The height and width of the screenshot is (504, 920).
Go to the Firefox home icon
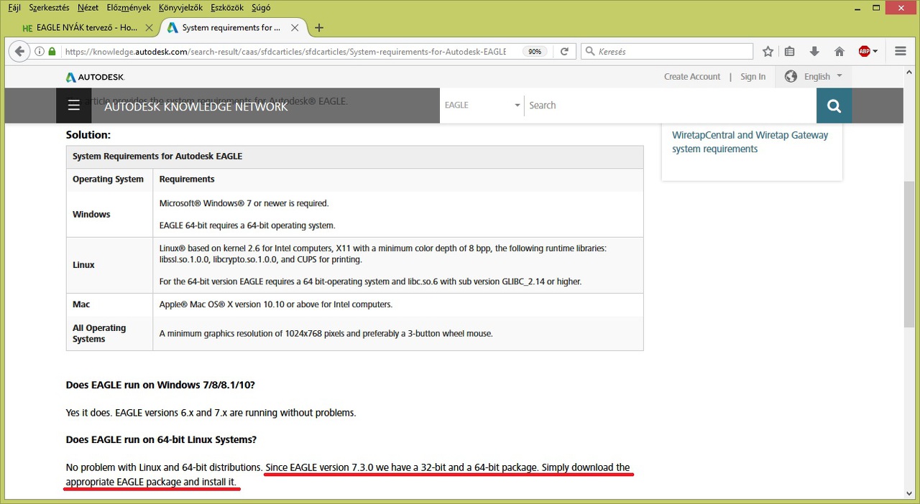coord(839,52)
